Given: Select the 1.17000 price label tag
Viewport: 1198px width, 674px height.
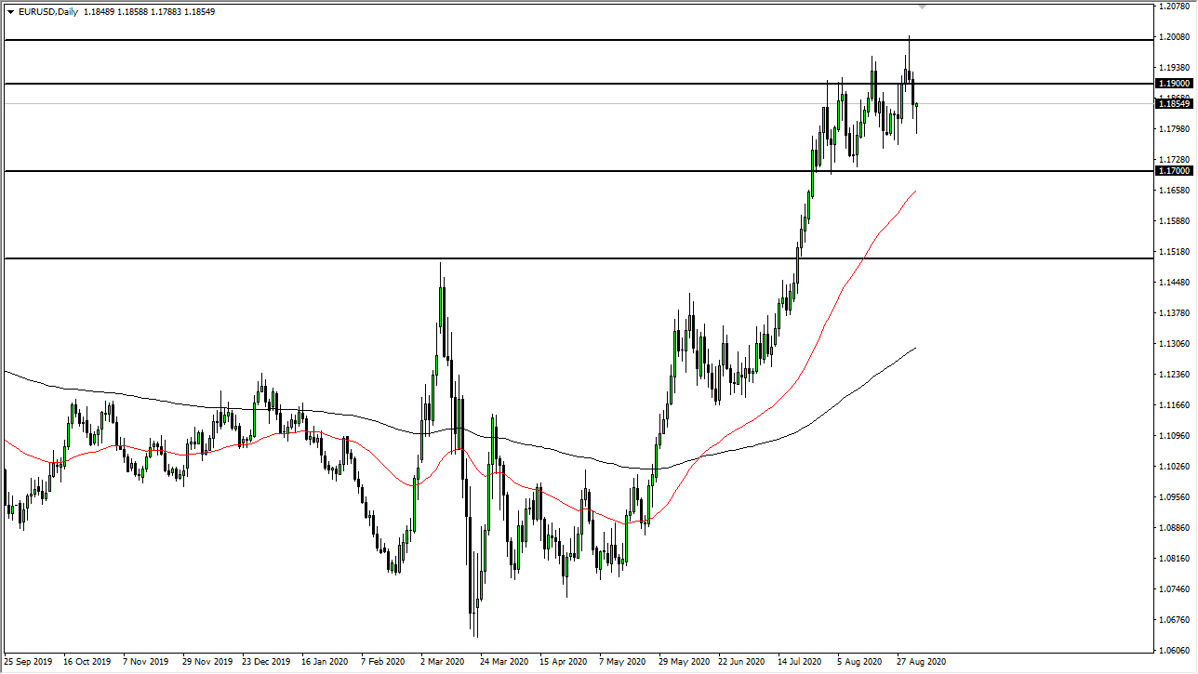Looking at the screenshot, I should (1173, 171).
